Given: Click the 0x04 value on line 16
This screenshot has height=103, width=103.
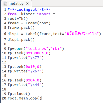Looking at the screenshot, I should pyautogui.click(x=30, y=80).
